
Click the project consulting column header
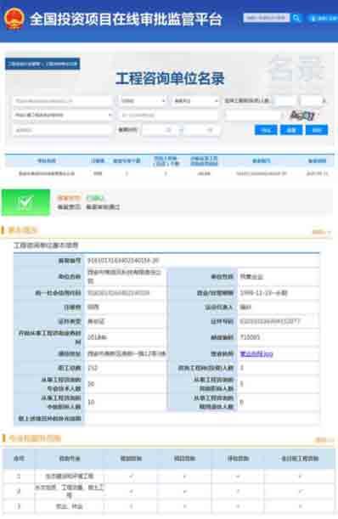point(184,459)
